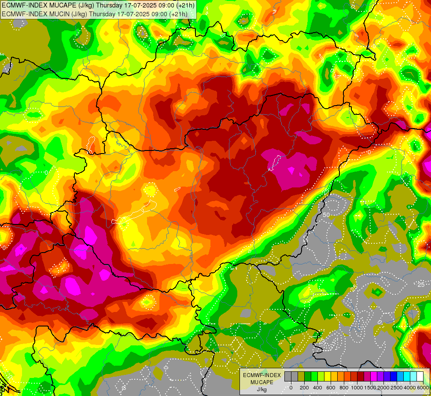Click the legend label MUCAPE

point(262,382)
